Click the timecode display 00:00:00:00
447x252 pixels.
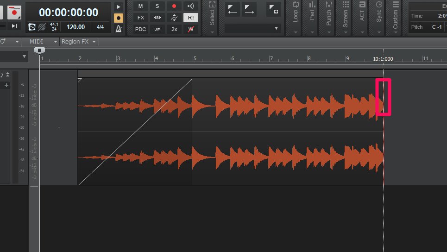pyautogui.click(x=69, y=12)
